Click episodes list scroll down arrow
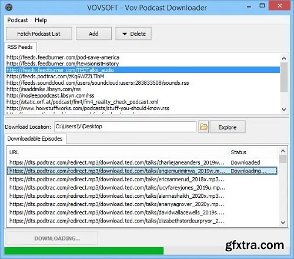 pyautogui.click(x=283, y=223)
